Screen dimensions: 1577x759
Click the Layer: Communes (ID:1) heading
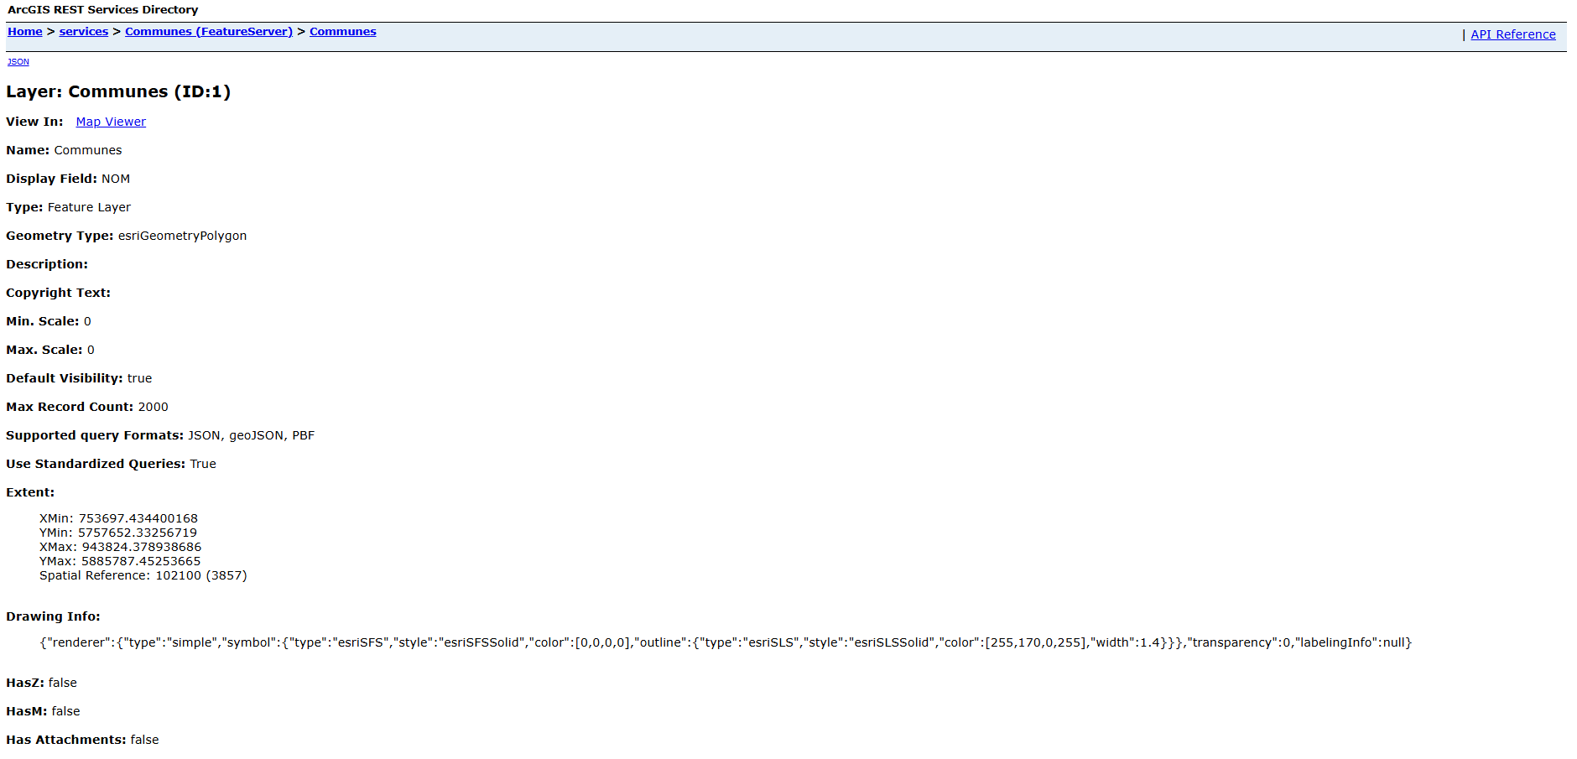tap(118, 91)
